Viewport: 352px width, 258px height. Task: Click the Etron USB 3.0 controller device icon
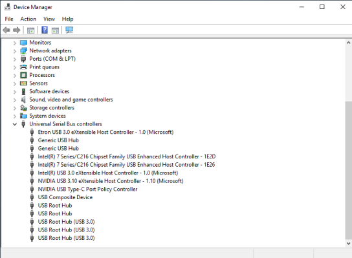32,132
